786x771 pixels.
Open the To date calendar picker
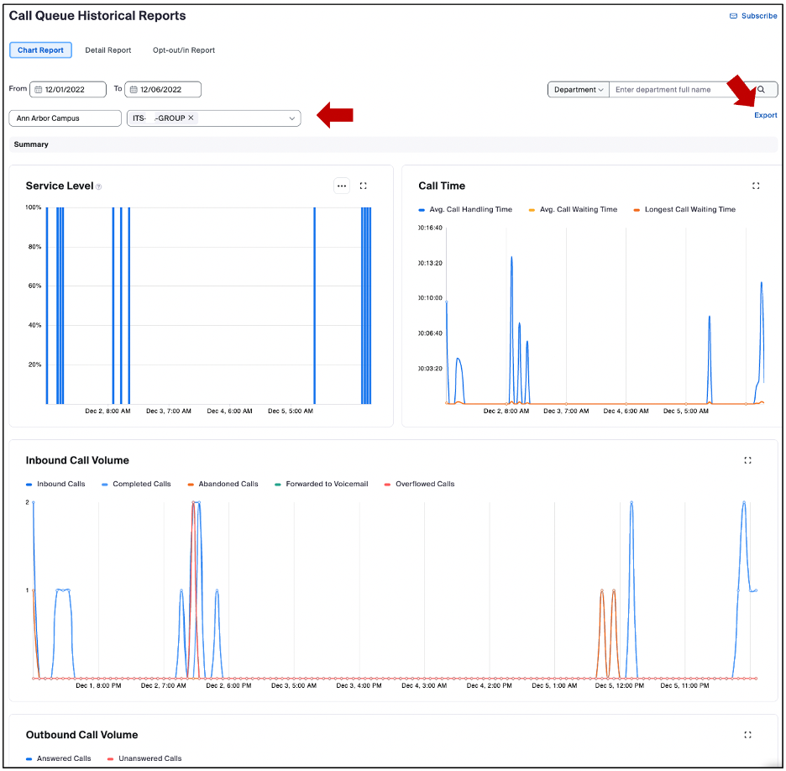(x=134, y=89)
